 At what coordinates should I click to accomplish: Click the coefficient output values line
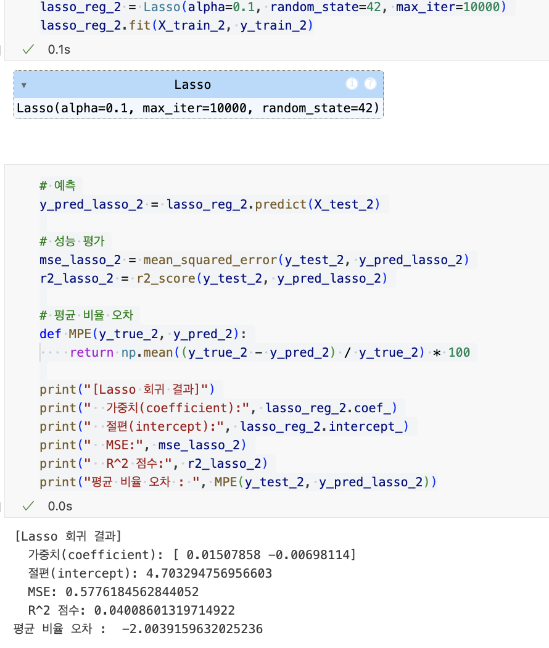click(192, 555)
